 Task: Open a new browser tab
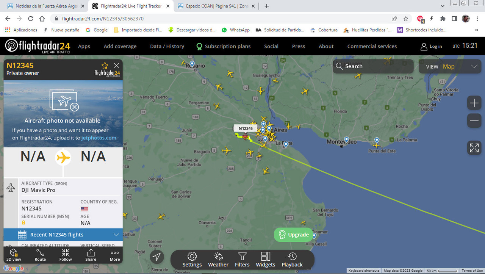(267, 6)
